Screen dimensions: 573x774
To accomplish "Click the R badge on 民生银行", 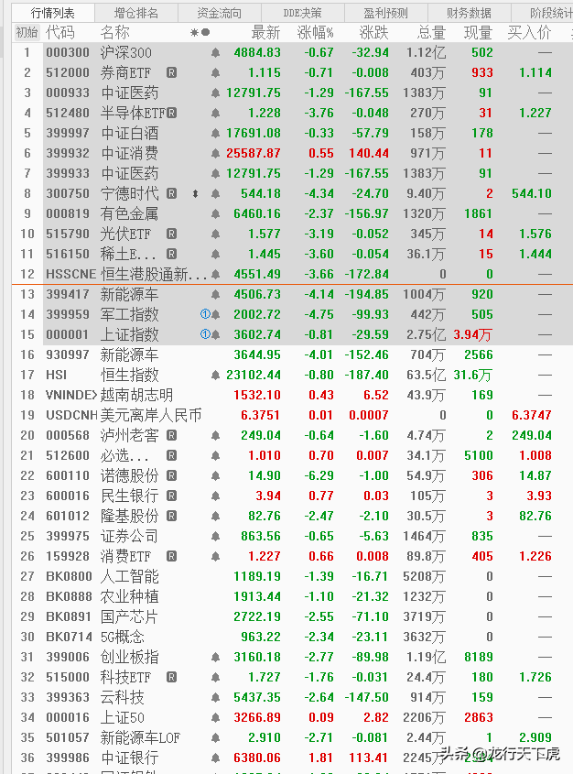I will [x=171, y=496].
